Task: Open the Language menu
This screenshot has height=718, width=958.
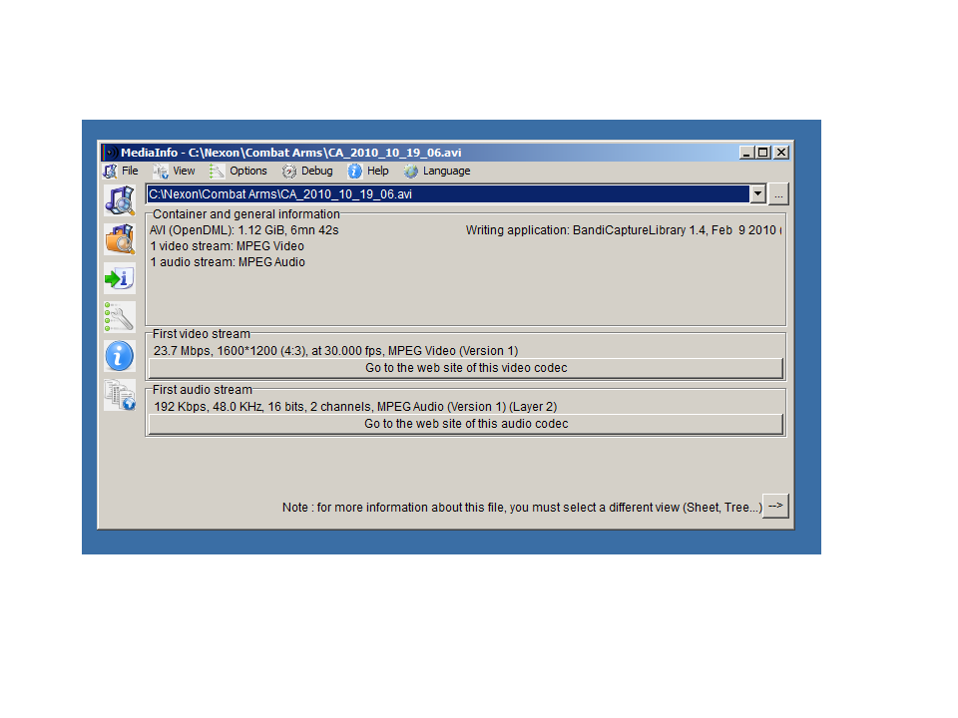Action: [x=437, y=171]
